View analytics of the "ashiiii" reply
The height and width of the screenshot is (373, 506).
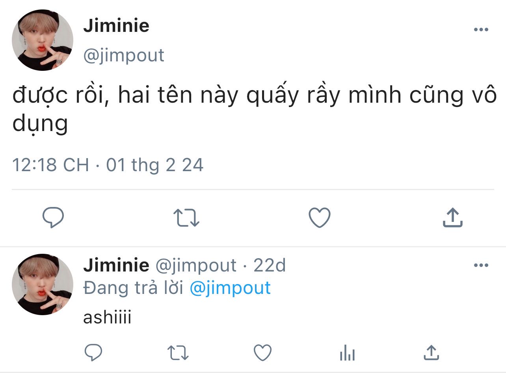347,353
